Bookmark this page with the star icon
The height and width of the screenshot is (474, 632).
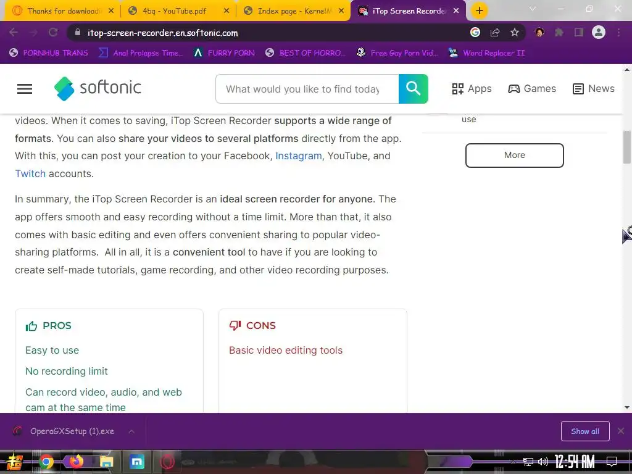click(515, 33)
